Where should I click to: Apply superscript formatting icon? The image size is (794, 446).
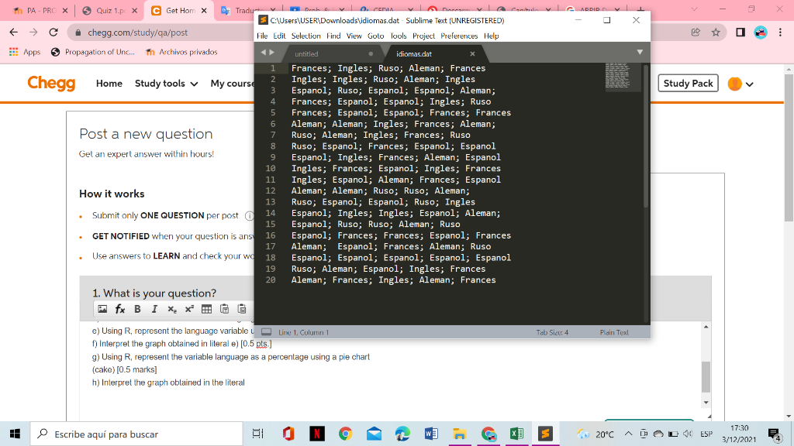coord(189,309)
